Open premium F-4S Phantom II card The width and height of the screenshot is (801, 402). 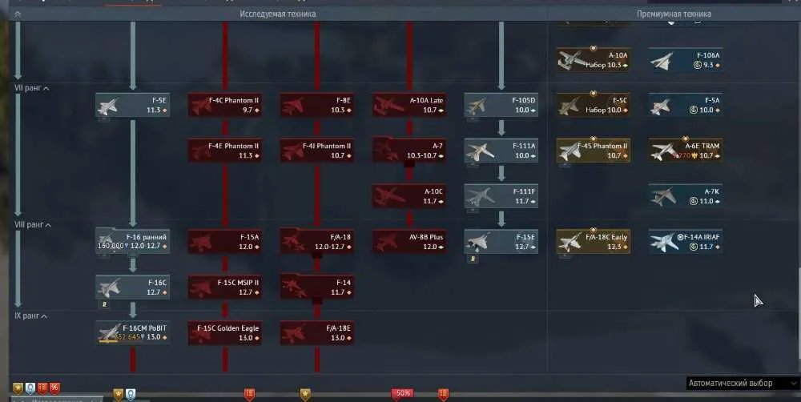593,151
